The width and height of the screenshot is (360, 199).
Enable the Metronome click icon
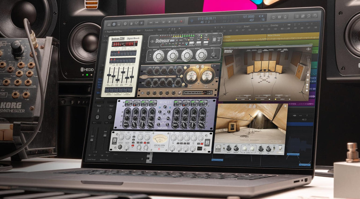[x=285, y=17]
